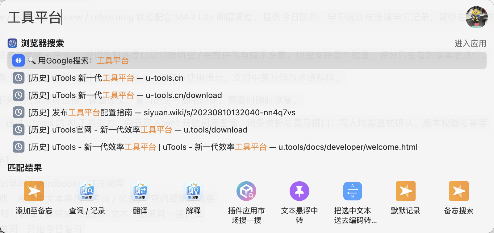Screen dimensions: 494x233
Task: Click the 查询 / 记录 wordbook icon
Action: pyautogui.click(x=87, y=191)
